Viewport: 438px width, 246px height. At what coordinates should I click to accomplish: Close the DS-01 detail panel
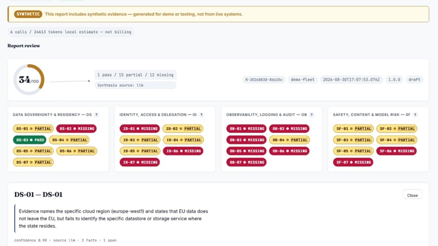tap(412, 195)
